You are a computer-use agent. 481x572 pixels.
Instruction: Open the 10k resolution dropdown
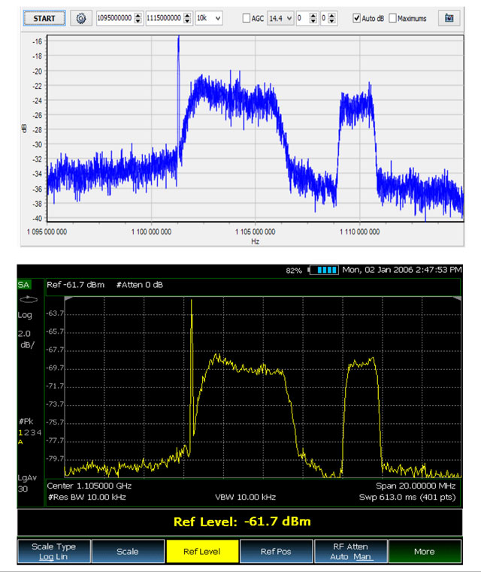click(208, 17)
